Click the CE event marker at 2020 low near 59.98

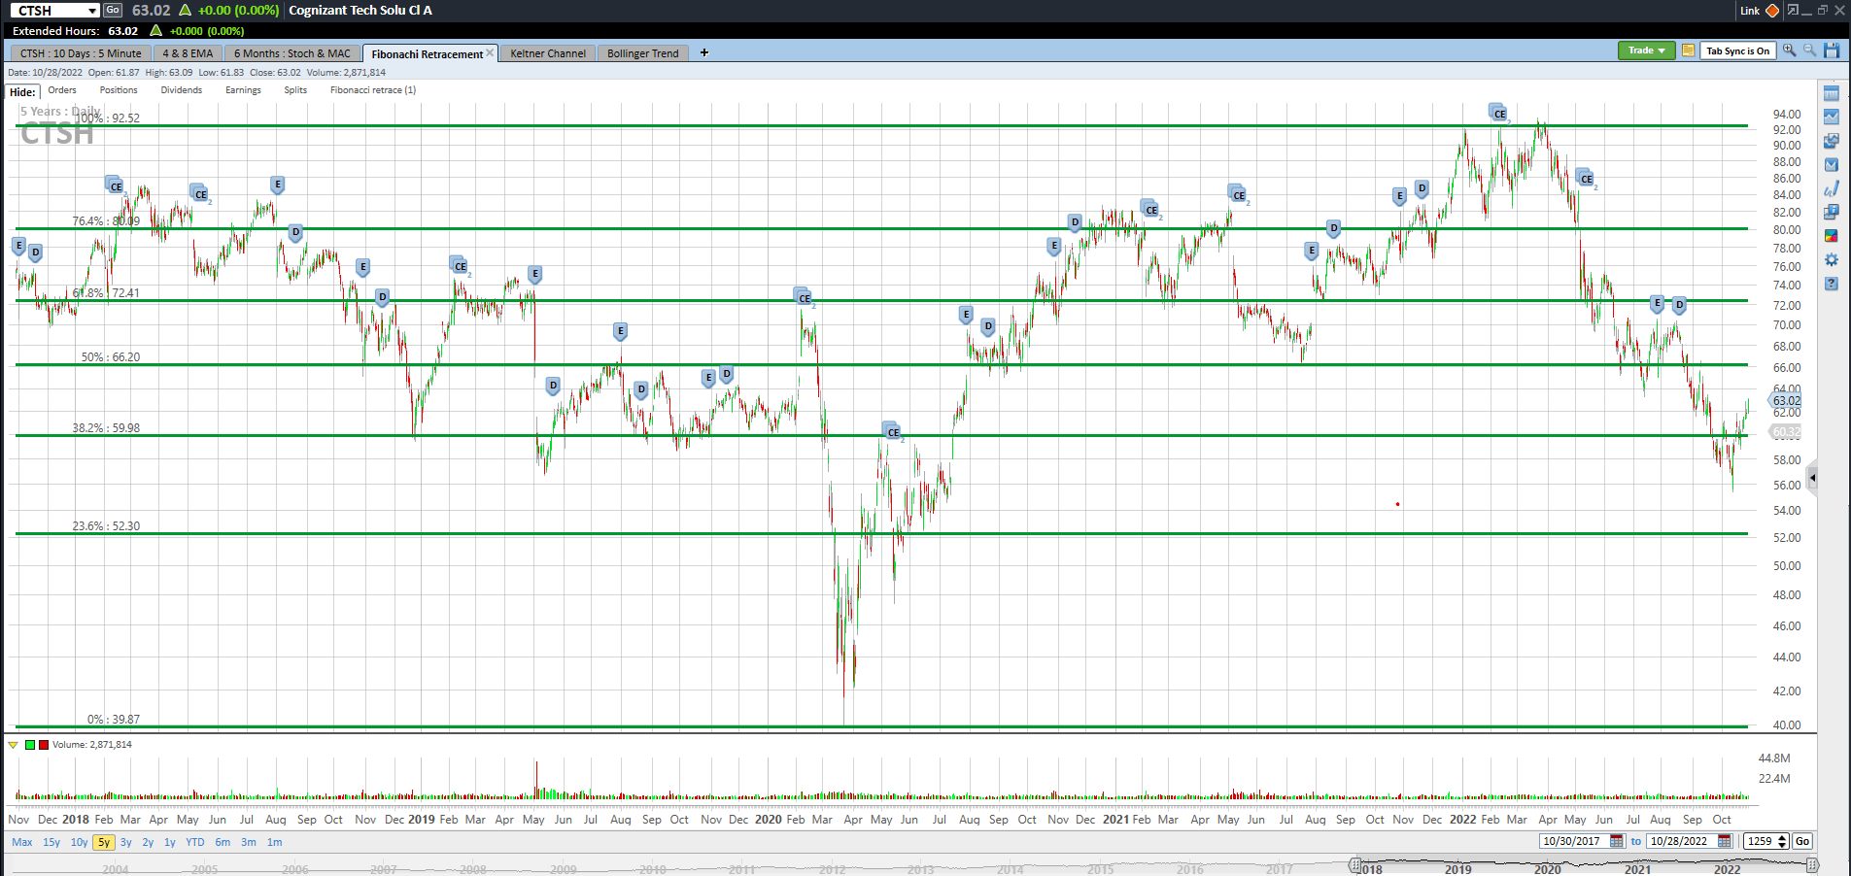(x=892, y=431)
